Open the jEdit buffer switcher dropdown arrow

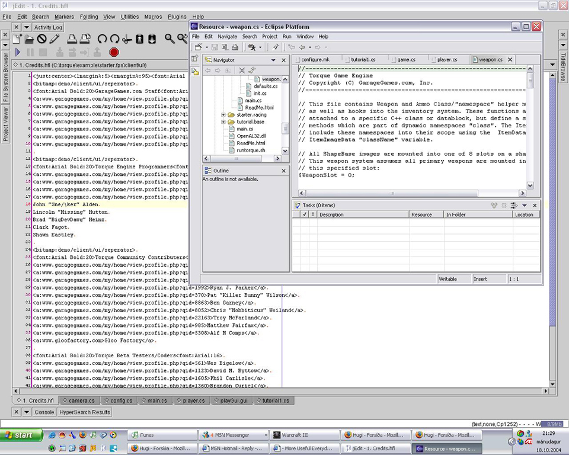click(552, 65)
